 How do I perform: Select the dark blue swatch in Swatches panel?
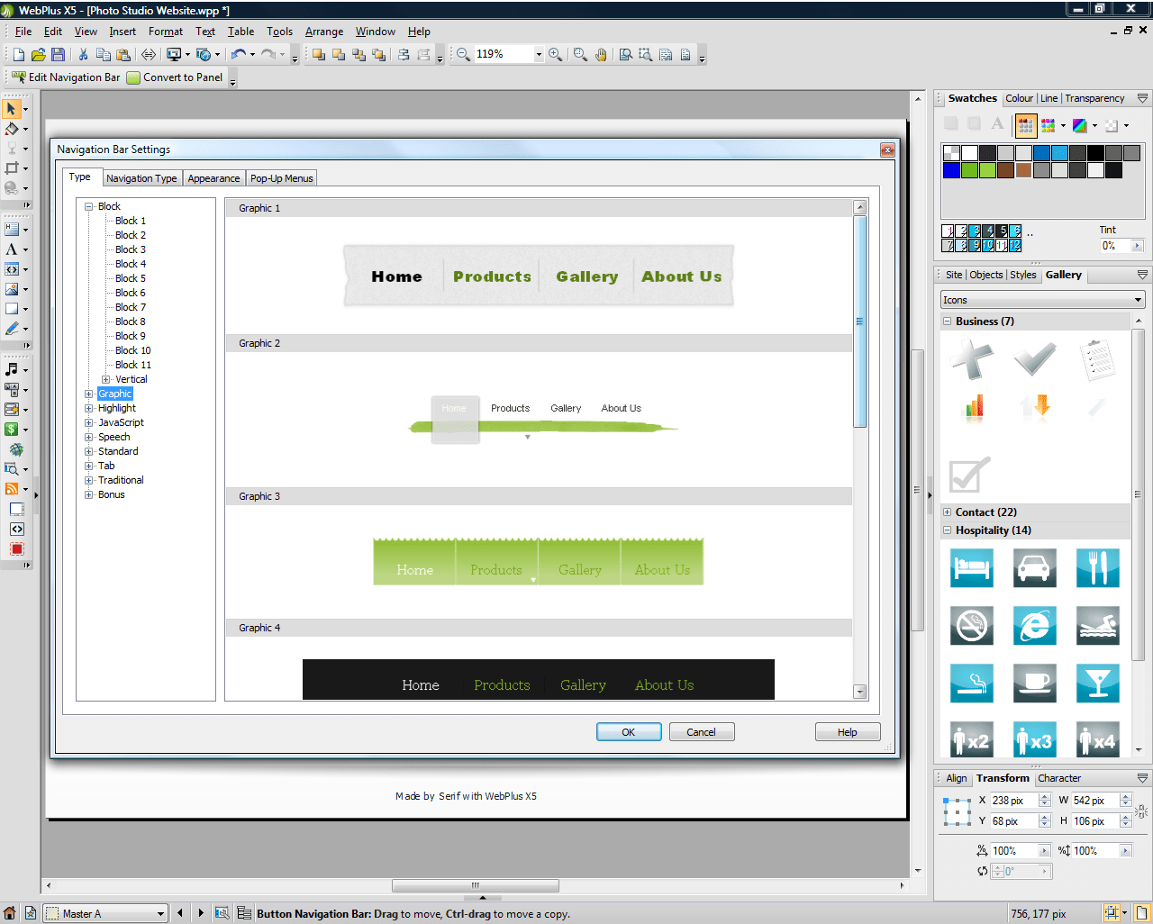click(x=952, y=170)
